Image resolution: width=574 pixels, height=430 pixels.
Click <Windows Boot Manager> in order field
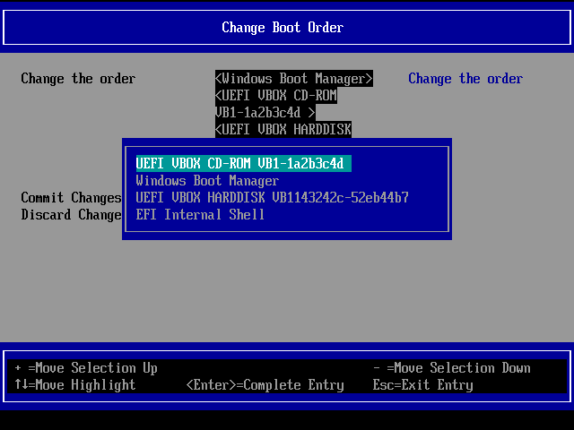coord(294,79)
